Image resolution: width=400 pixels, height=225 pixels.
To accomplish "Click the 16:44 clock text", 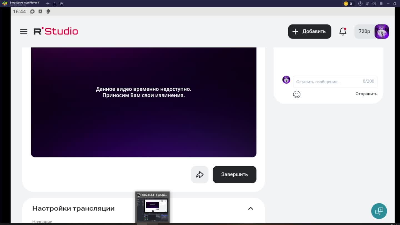I will point(19,11).
